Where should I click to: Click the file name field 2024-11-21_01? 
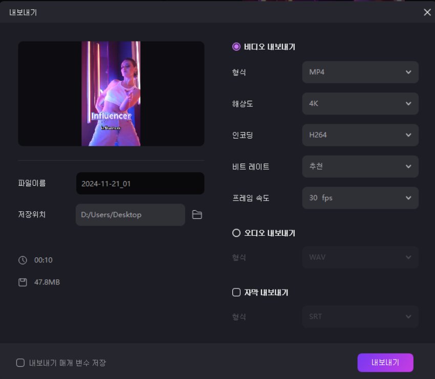point(140,183)
